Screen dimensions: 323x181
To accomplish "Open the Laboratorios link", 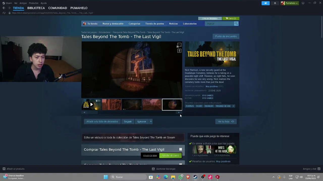I will 190,24.
